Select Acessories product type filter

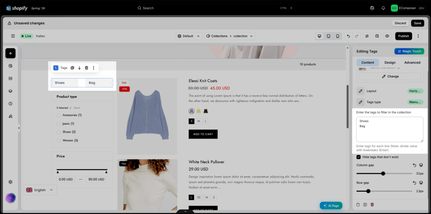pyautogui.click(x=58, y=115)
